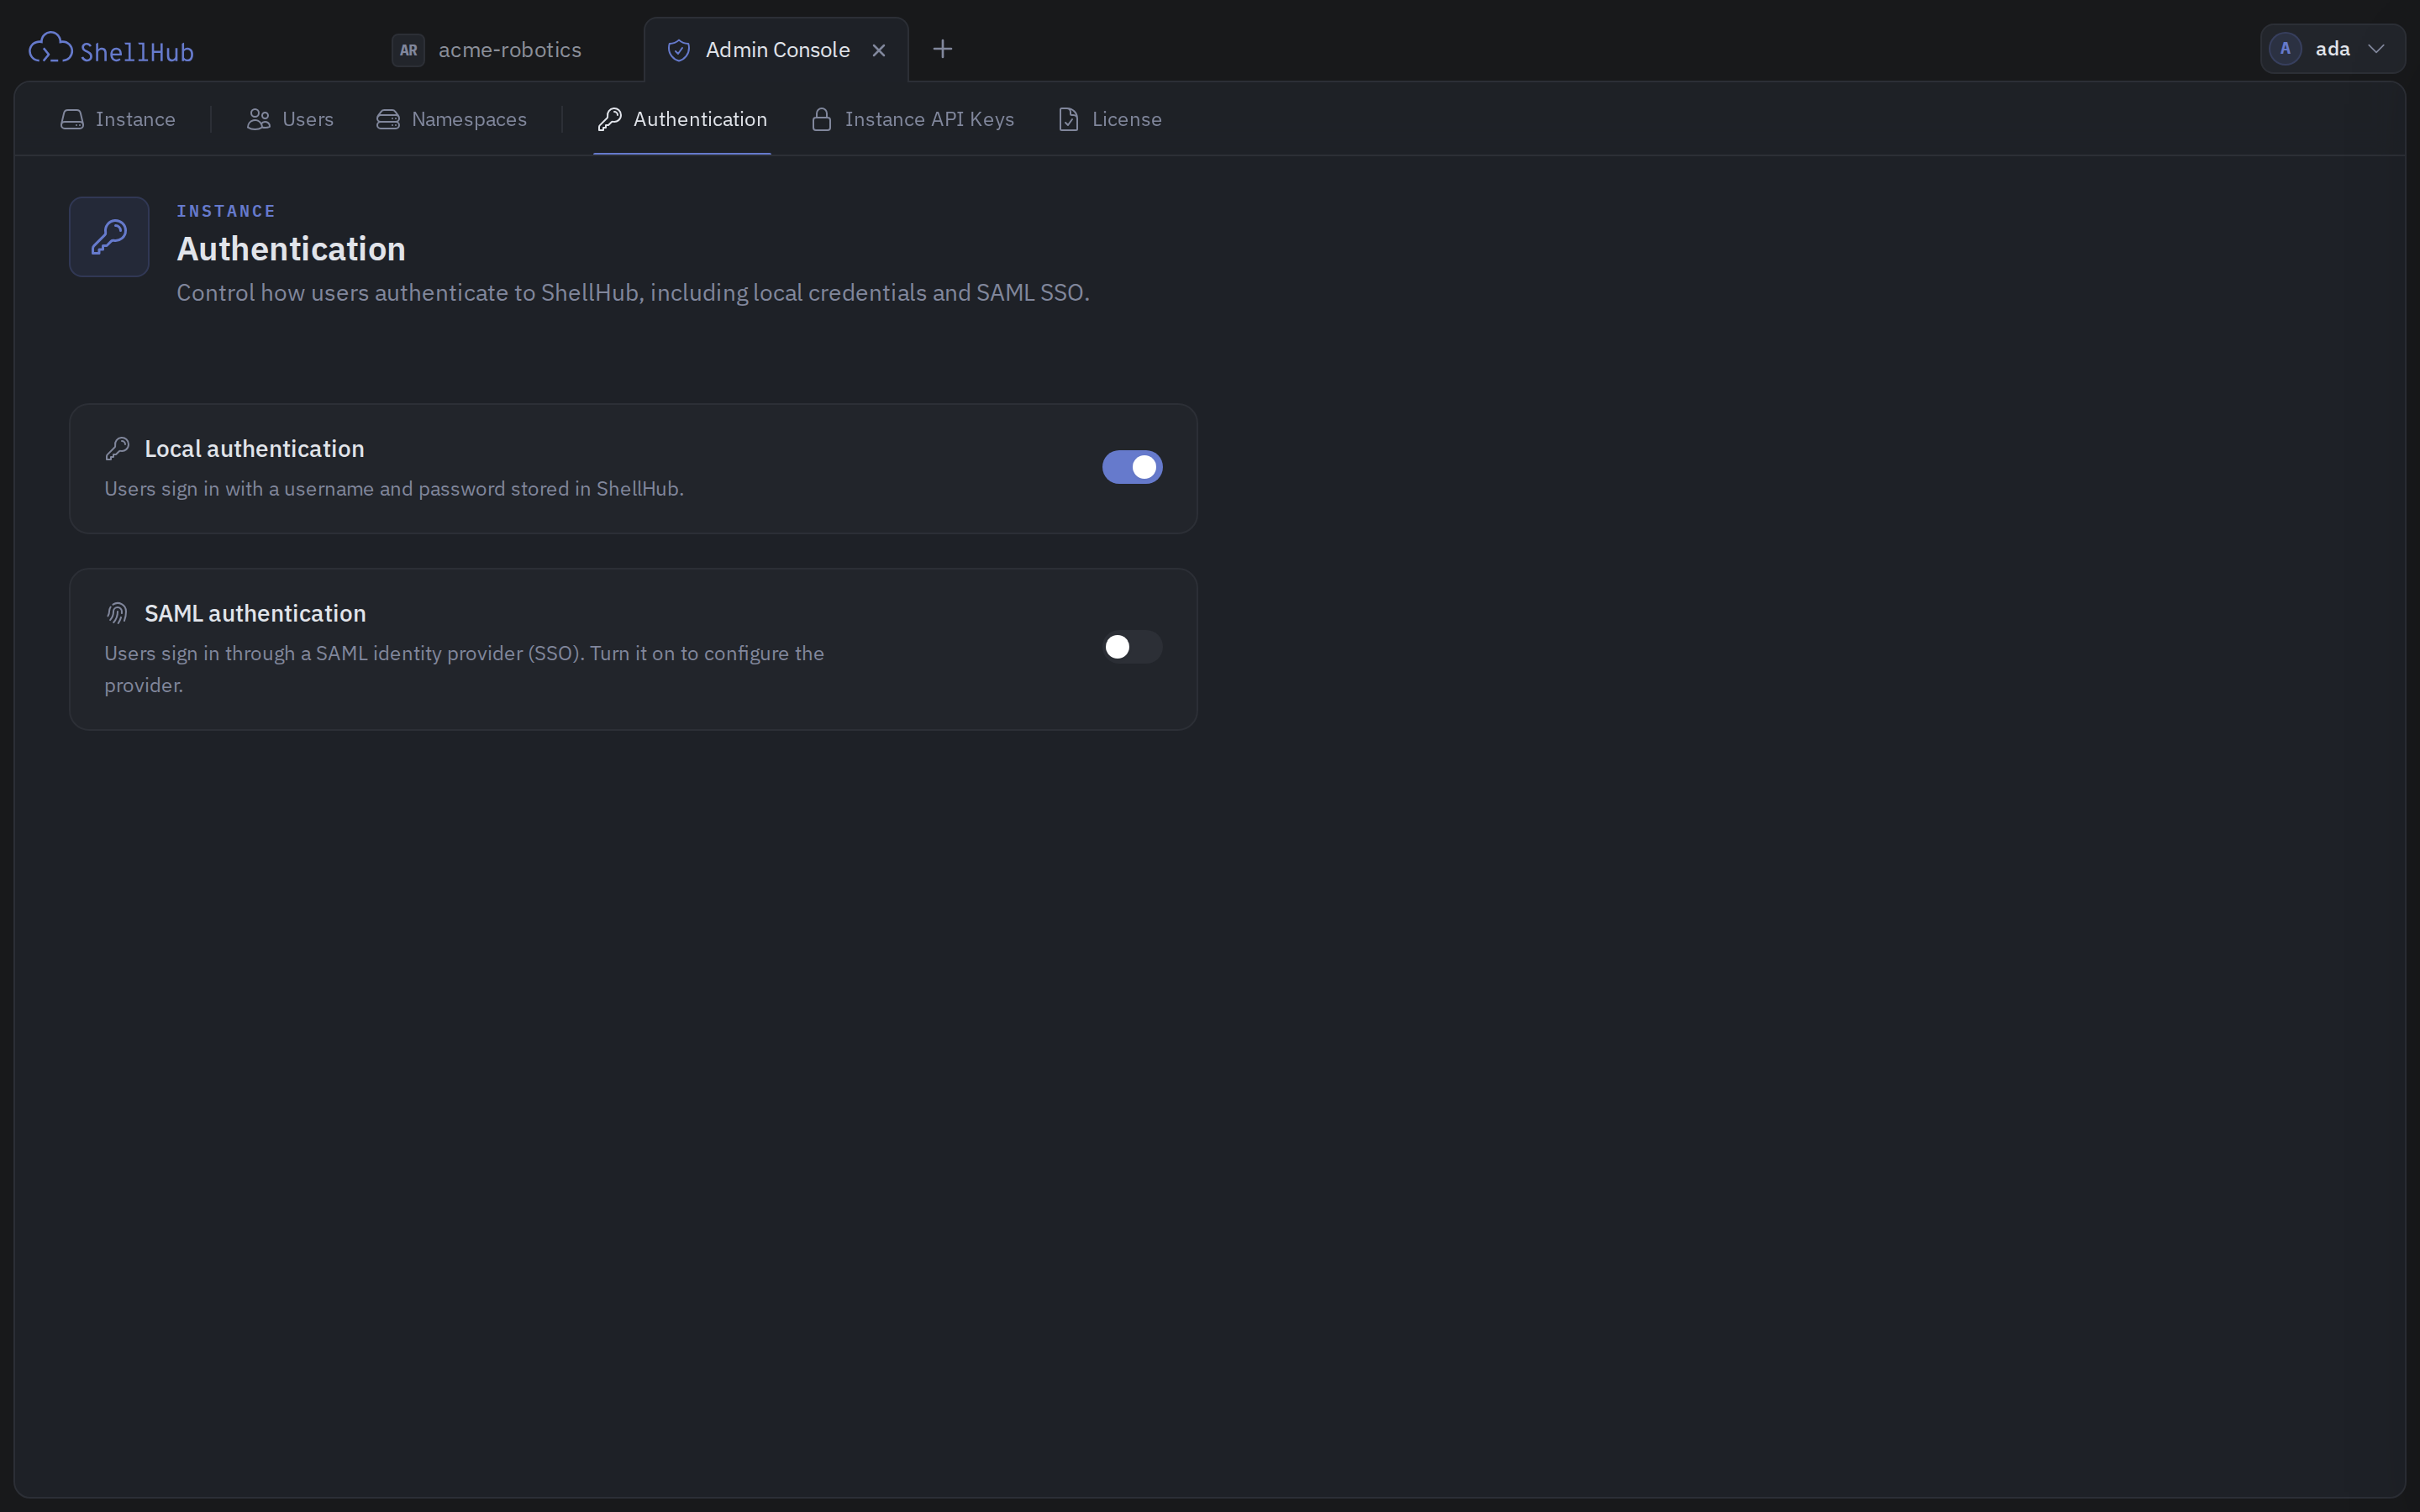Click the 'SAML identity provider (SSO)' description
The height and width of the screenshot is (1512, 2420).
tap(464, 669)
